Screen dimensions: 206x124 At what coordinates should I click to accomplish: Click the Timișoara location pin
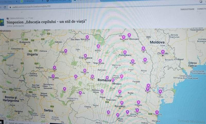point(53,76)
